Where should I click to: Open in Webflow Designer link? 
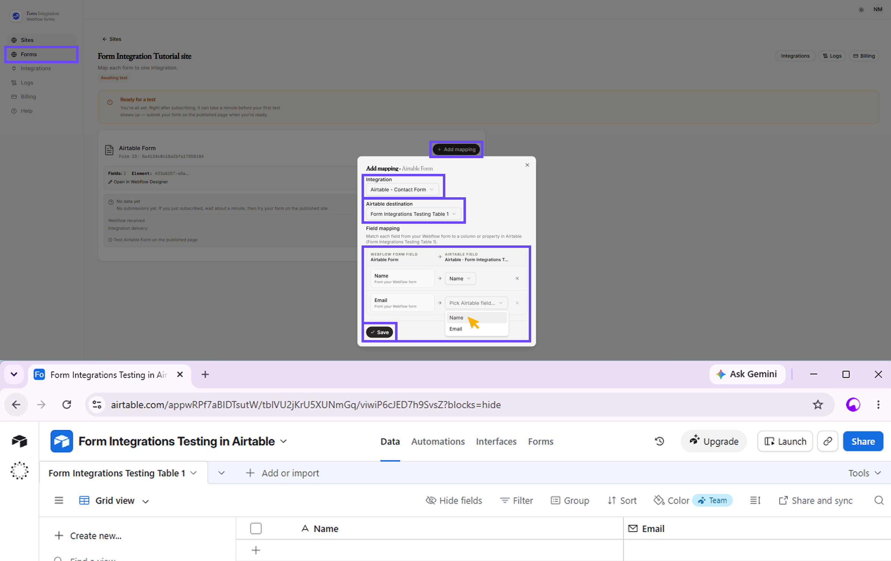click(138, 182)
